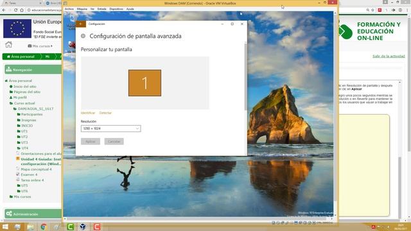Open Examen 4 item

(x=29, y=175)
